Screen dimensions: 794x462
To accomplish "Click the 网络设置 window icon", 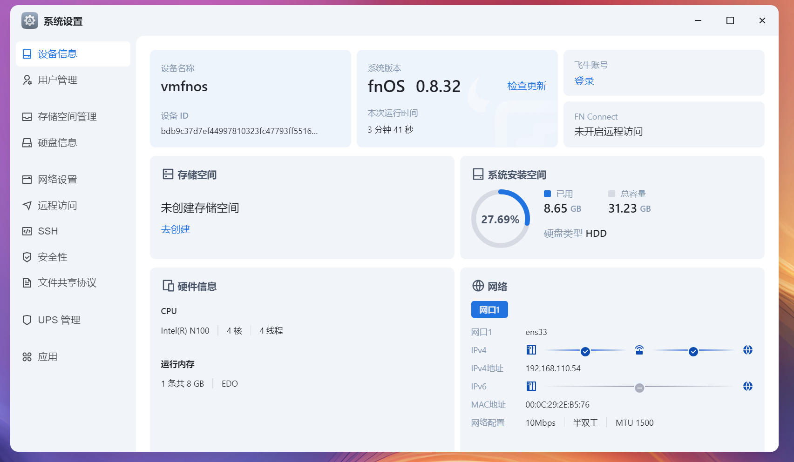I will click(x=27, y=180).
